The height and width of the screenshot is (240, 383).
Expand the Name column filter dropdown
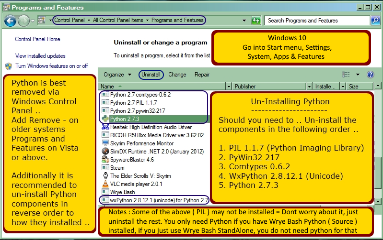(227, 87)
